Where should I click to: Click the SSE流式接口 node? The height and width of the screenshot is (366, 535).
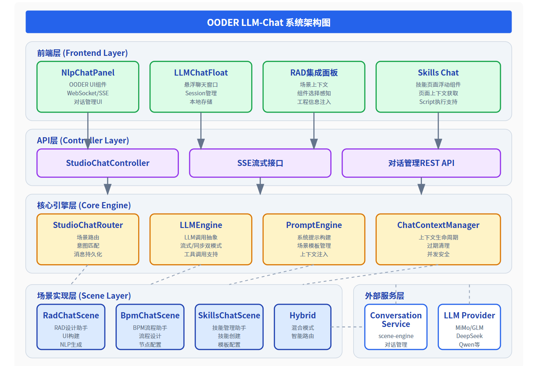pyautogui.click(x=260, y=163)
